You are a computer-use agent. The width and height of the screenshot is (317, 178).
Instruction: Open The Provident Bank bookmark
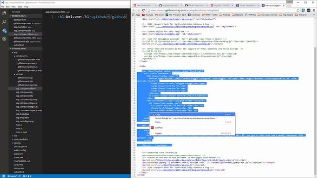click(x=176, y=15)
